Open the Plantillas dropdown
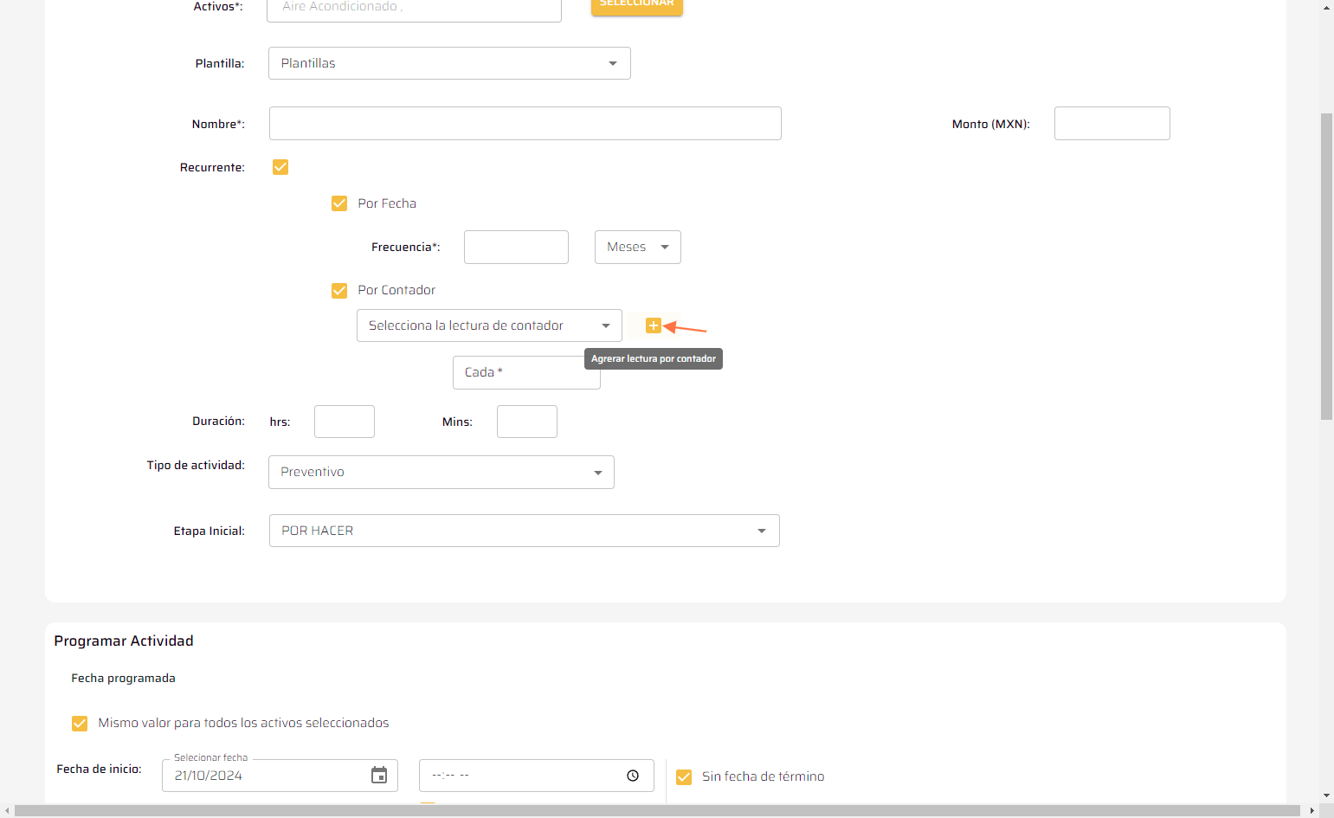The image size is (1334, 818). [x=449, y=63]
